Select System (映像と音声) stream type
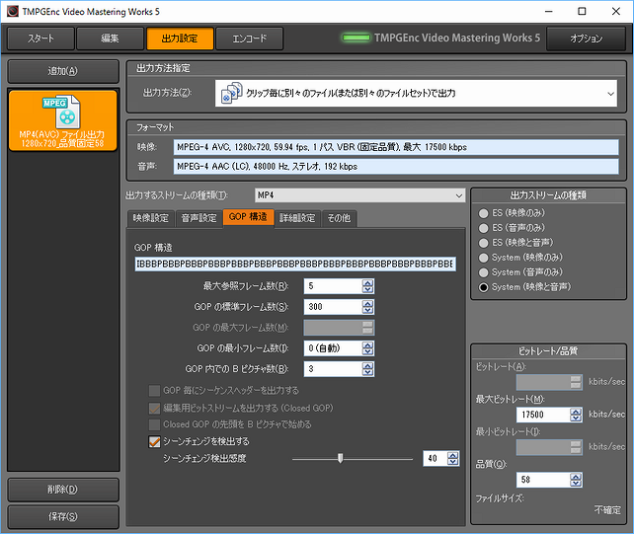This screenshot has height=534, width=634. [x=483, y=287]
